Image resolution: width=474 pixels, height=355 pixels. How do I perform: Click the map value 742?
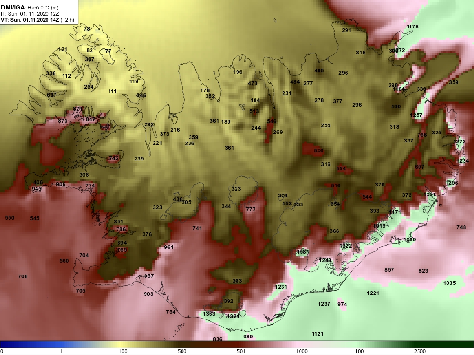(114, 158)
